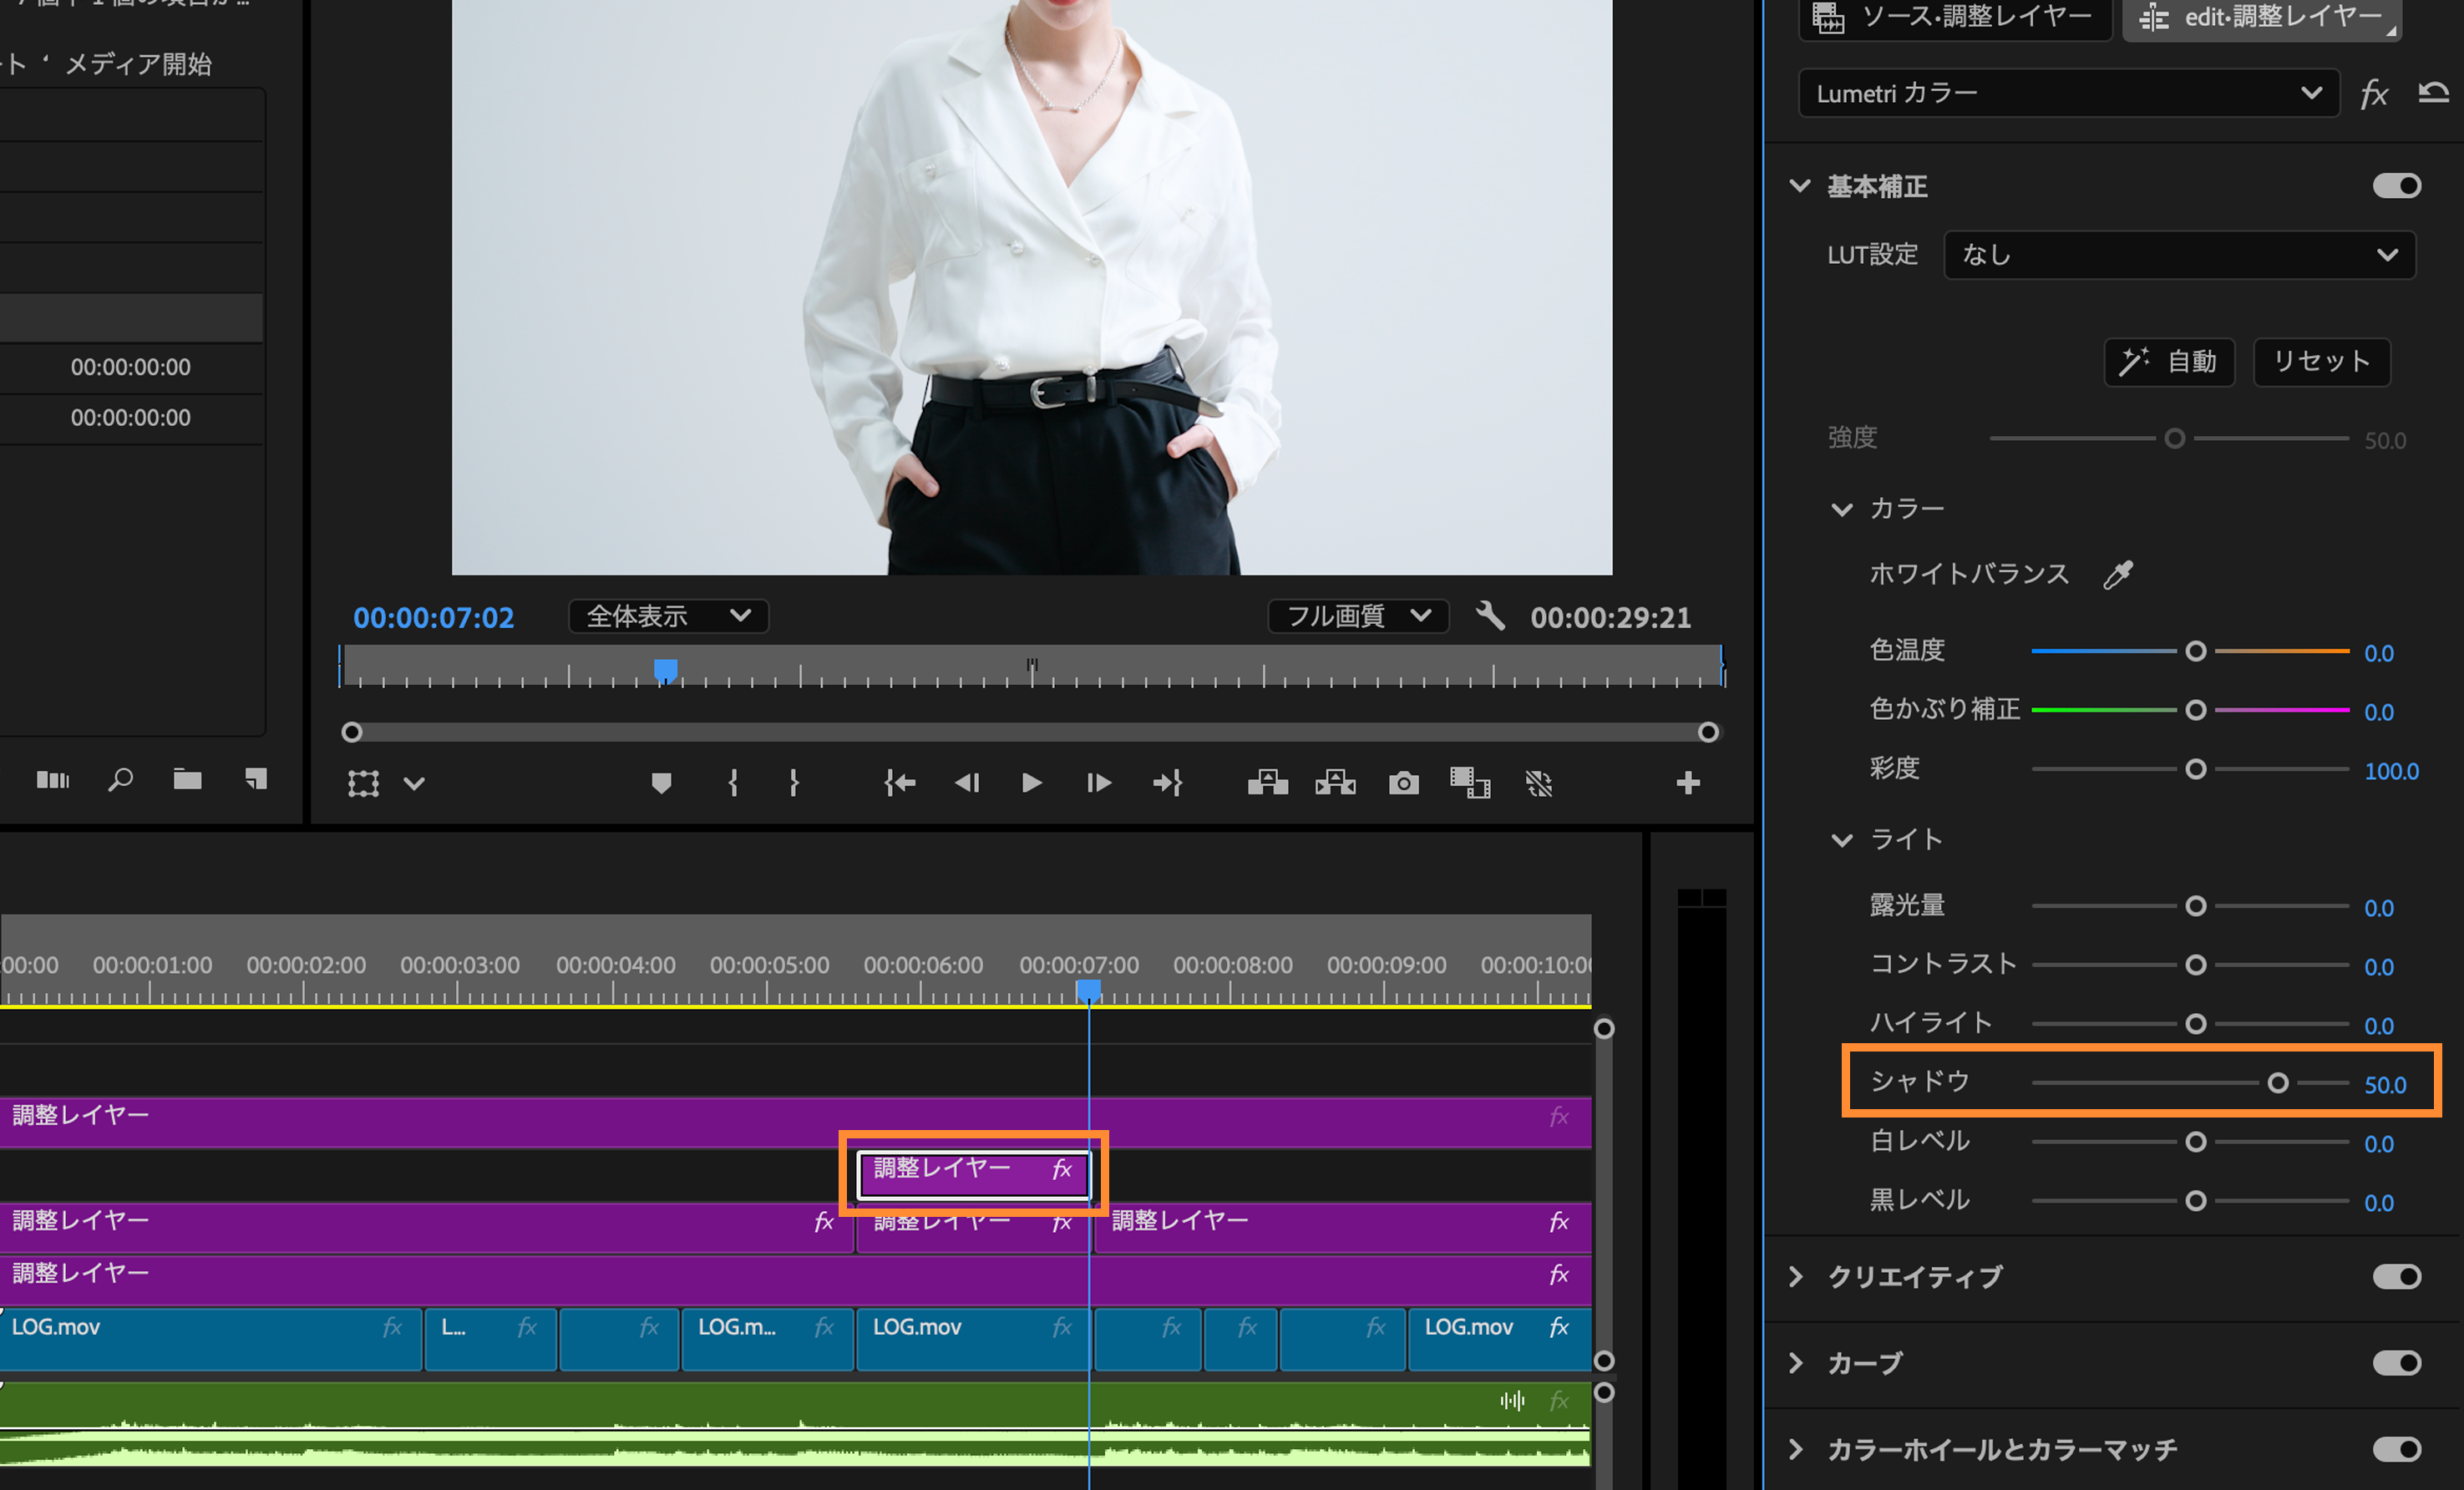Open the program monitor wrench settings
The image size is (2464, 1490).
1490,616
